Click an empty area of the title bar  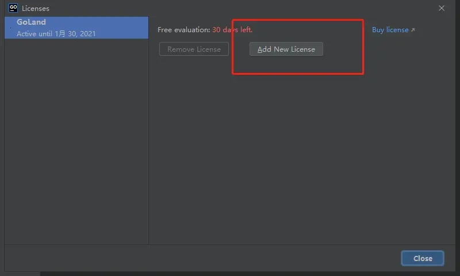click(230, 8)
